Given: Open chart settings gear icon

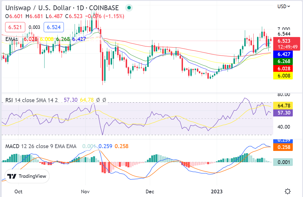Looking at the screenshot, I should (x=288, y=191).
